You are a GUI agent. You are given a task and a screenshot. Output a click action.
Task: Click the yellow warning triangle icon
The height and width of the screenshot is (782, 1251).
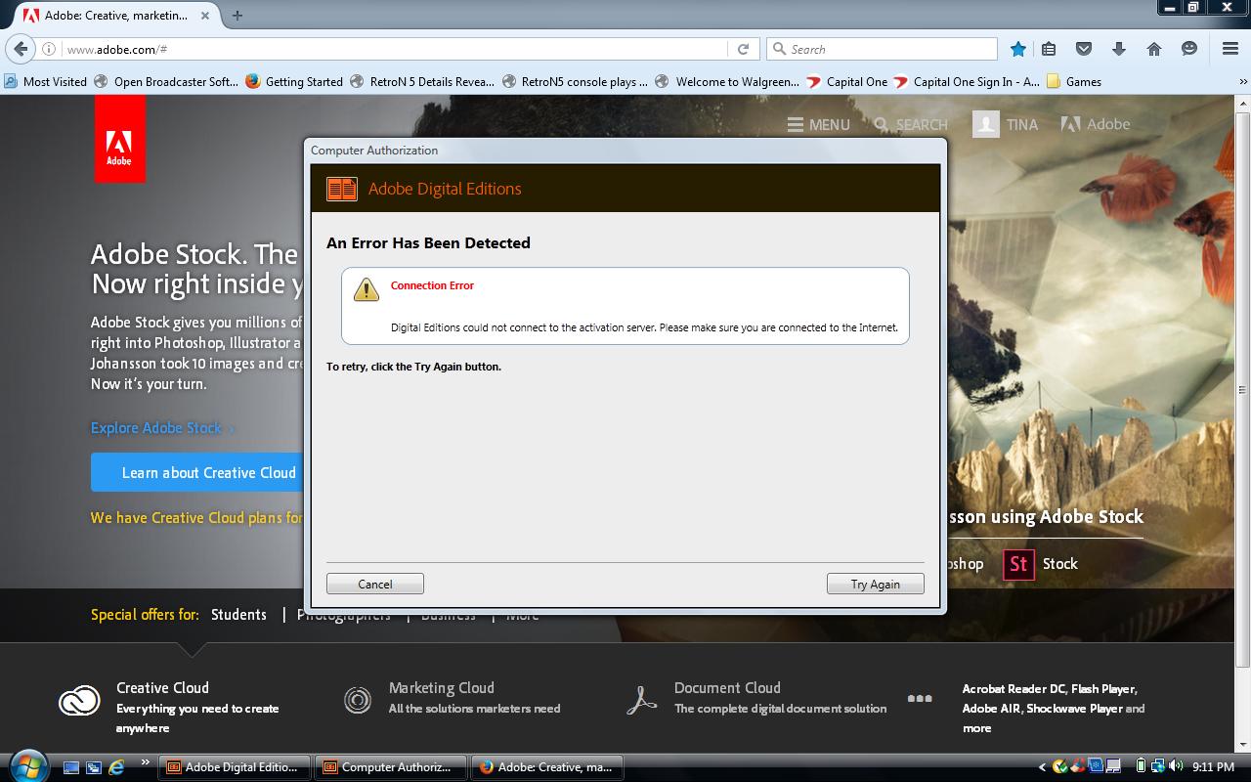coord(367,289)
